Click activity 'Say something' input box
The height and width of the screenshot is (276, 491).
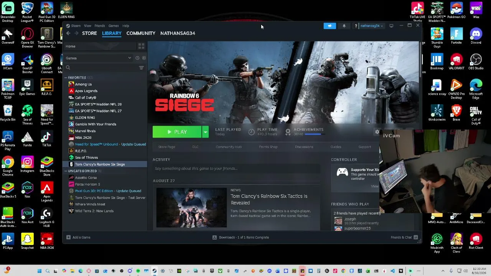click(x=236, y=169)
